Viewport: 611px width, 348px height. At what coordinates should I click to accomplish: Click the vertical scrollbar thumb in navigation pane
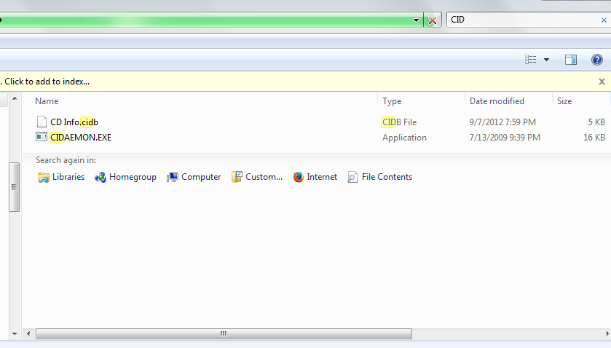15,187
